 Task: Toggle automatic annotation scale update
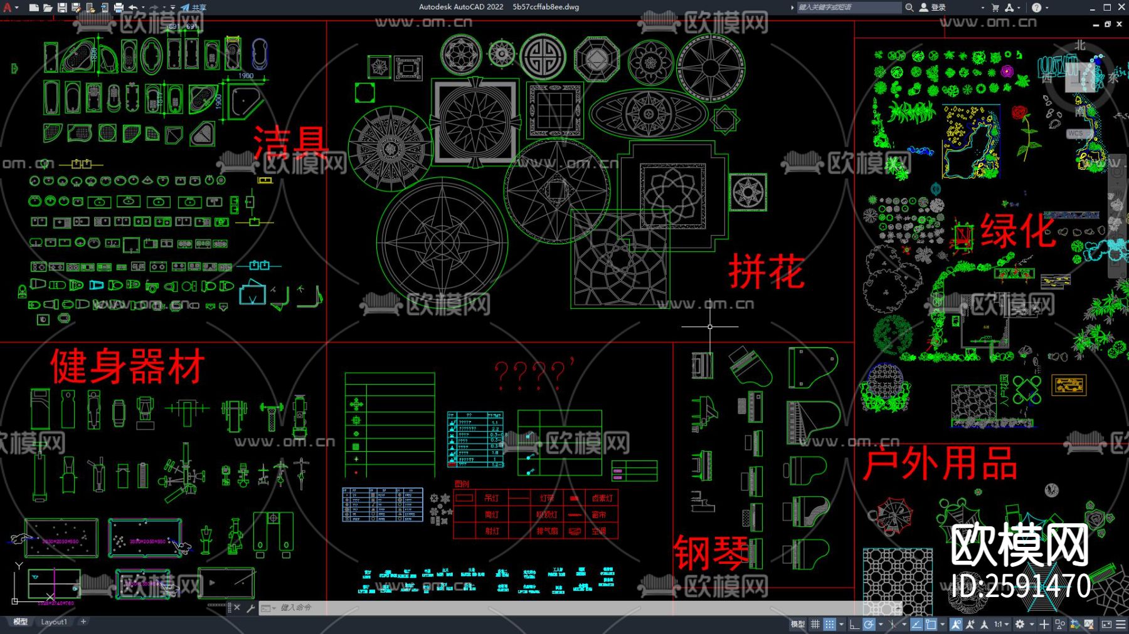pyautogui.click(x=970, y=624)
